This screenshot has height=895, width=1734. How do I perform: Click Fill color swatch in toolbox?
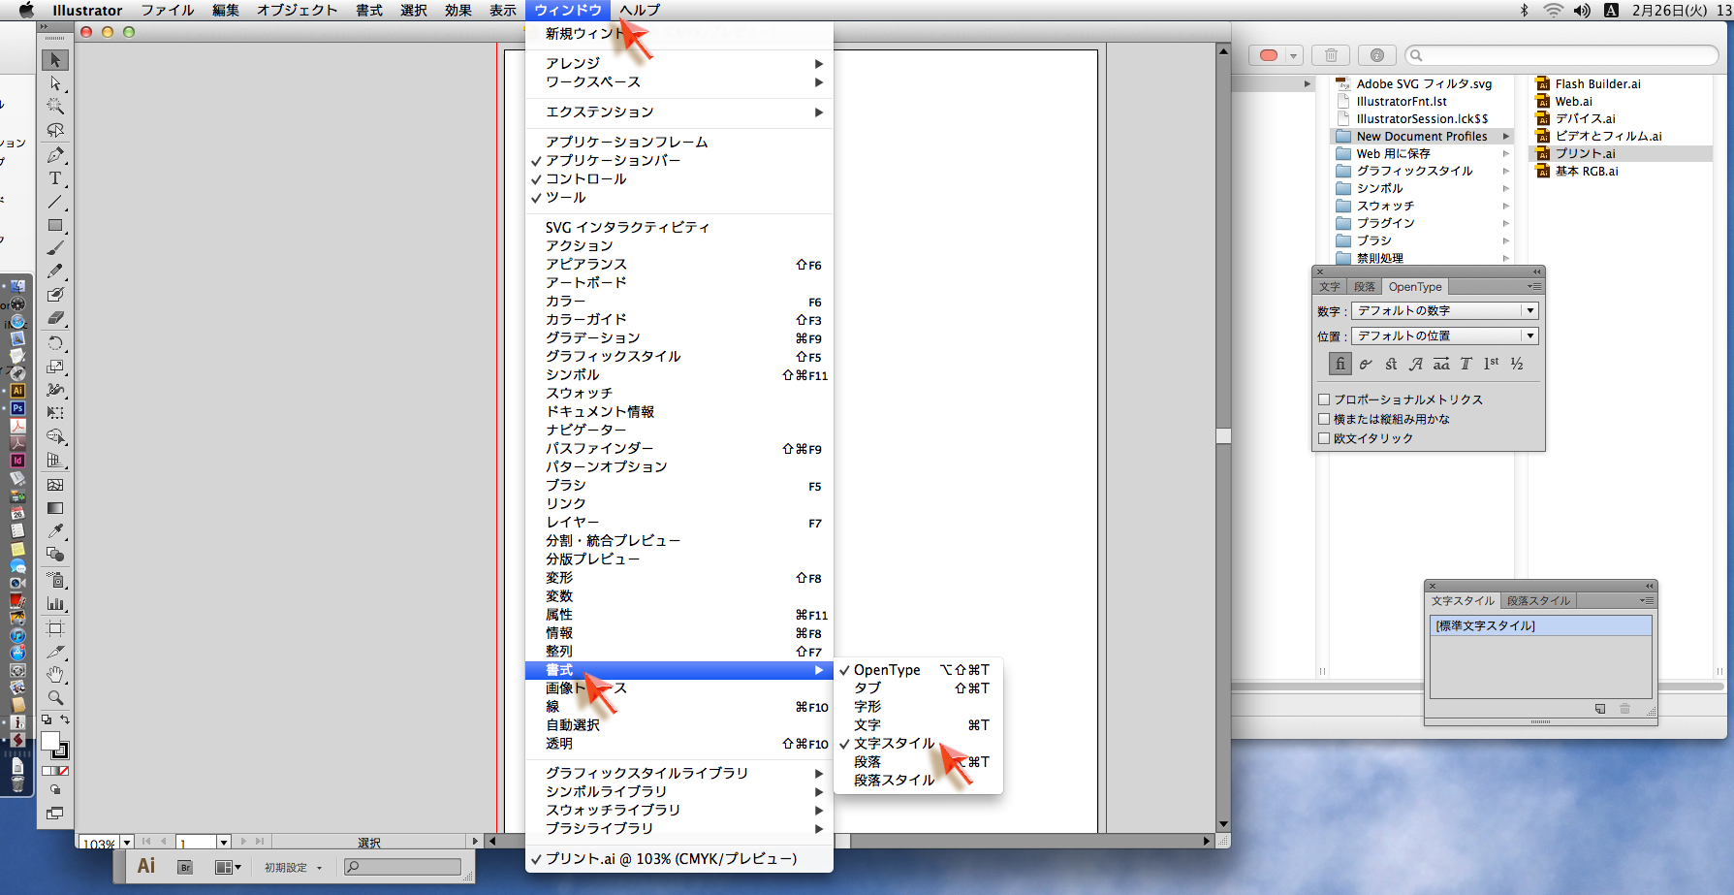pos(50,742)
